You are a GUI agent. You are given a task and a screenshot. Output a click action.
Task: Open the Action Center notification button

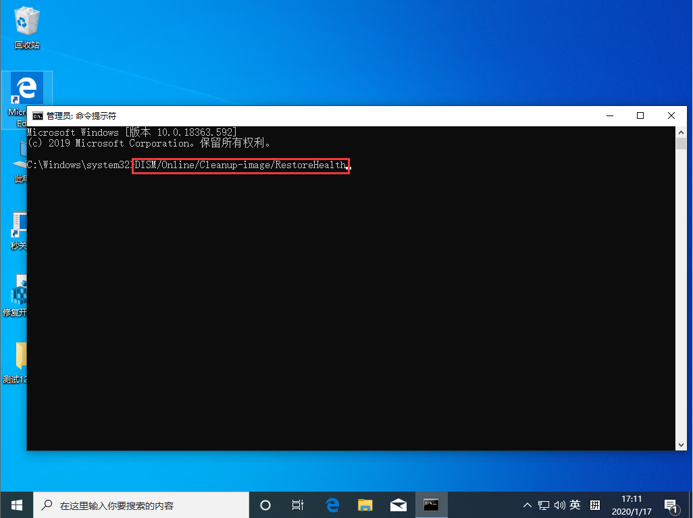pos(671,504)
